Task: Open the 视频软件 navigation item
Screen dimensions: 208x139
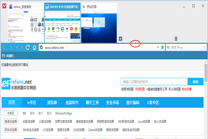Action: 72,103
